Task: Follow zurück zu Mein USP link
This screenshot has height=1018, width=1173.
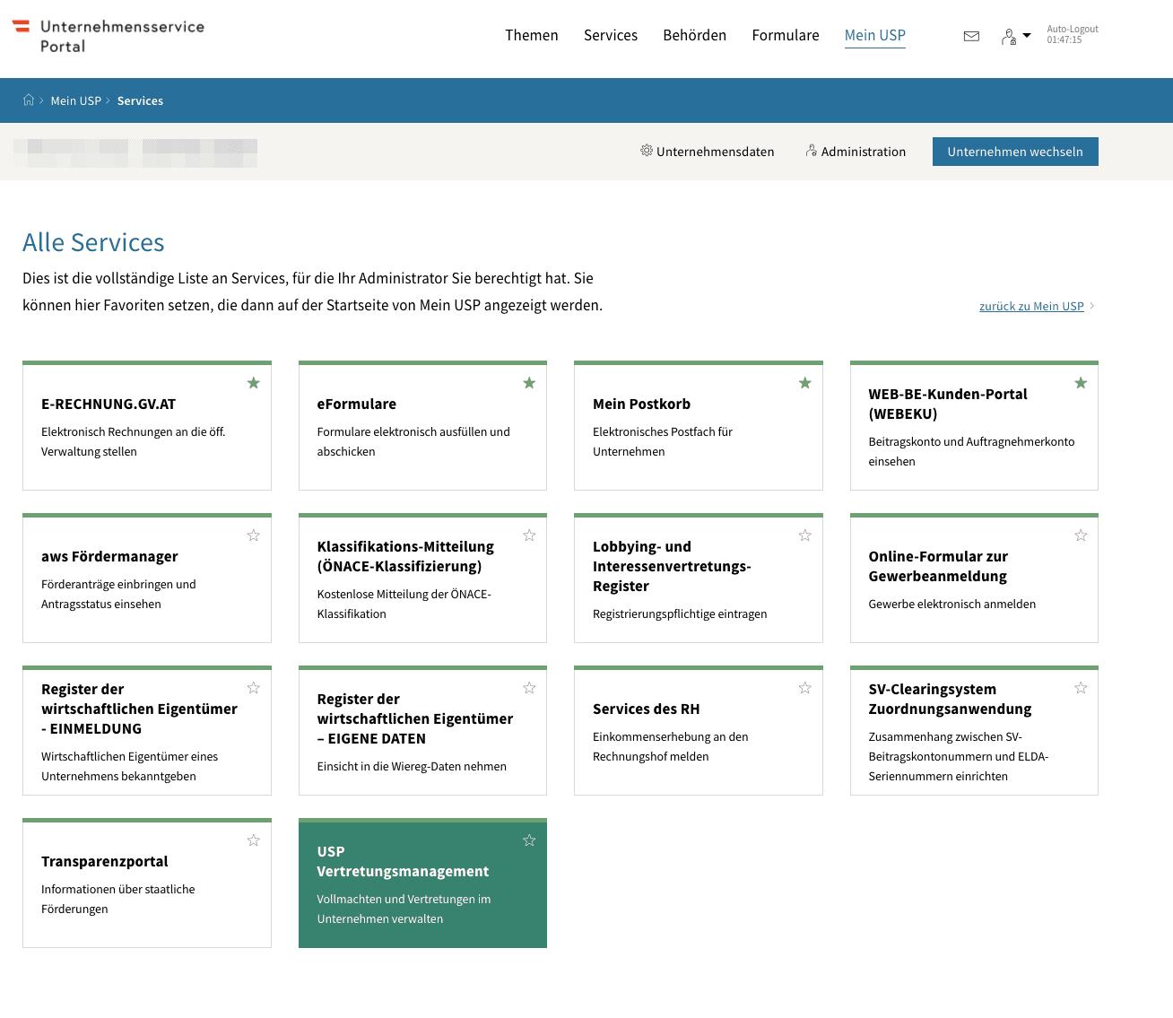Action: pyautogui.click(x=1031, y=306)
